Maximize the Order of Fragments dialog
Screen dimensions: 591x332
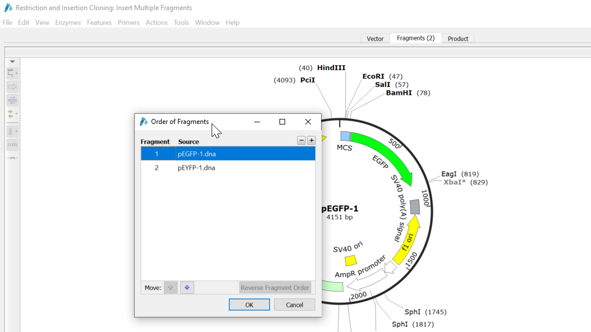coord(282,122)
